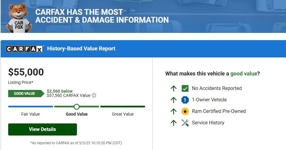
Task: Click the History-Based Value Report title
Action: [x=81, y=49]
